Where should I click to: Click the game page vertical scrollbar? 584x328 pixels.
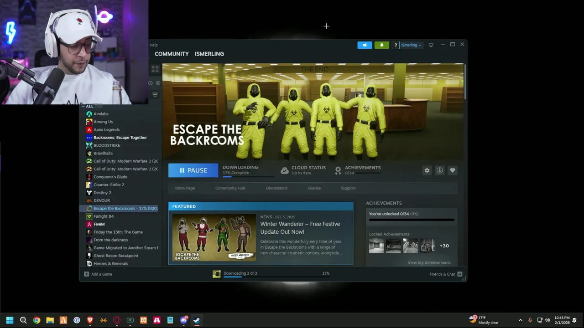click(465, 82)
